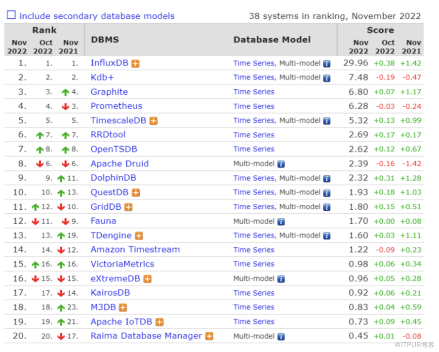Open the OpenTSDB link
Viewport: 439px width, 352px height.
(114, 149)
